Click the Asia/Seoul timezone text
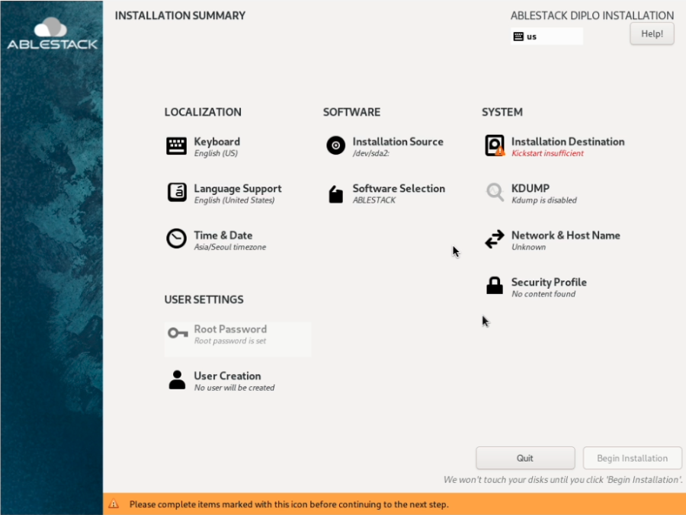686x515 pixels. coord(229,247)
